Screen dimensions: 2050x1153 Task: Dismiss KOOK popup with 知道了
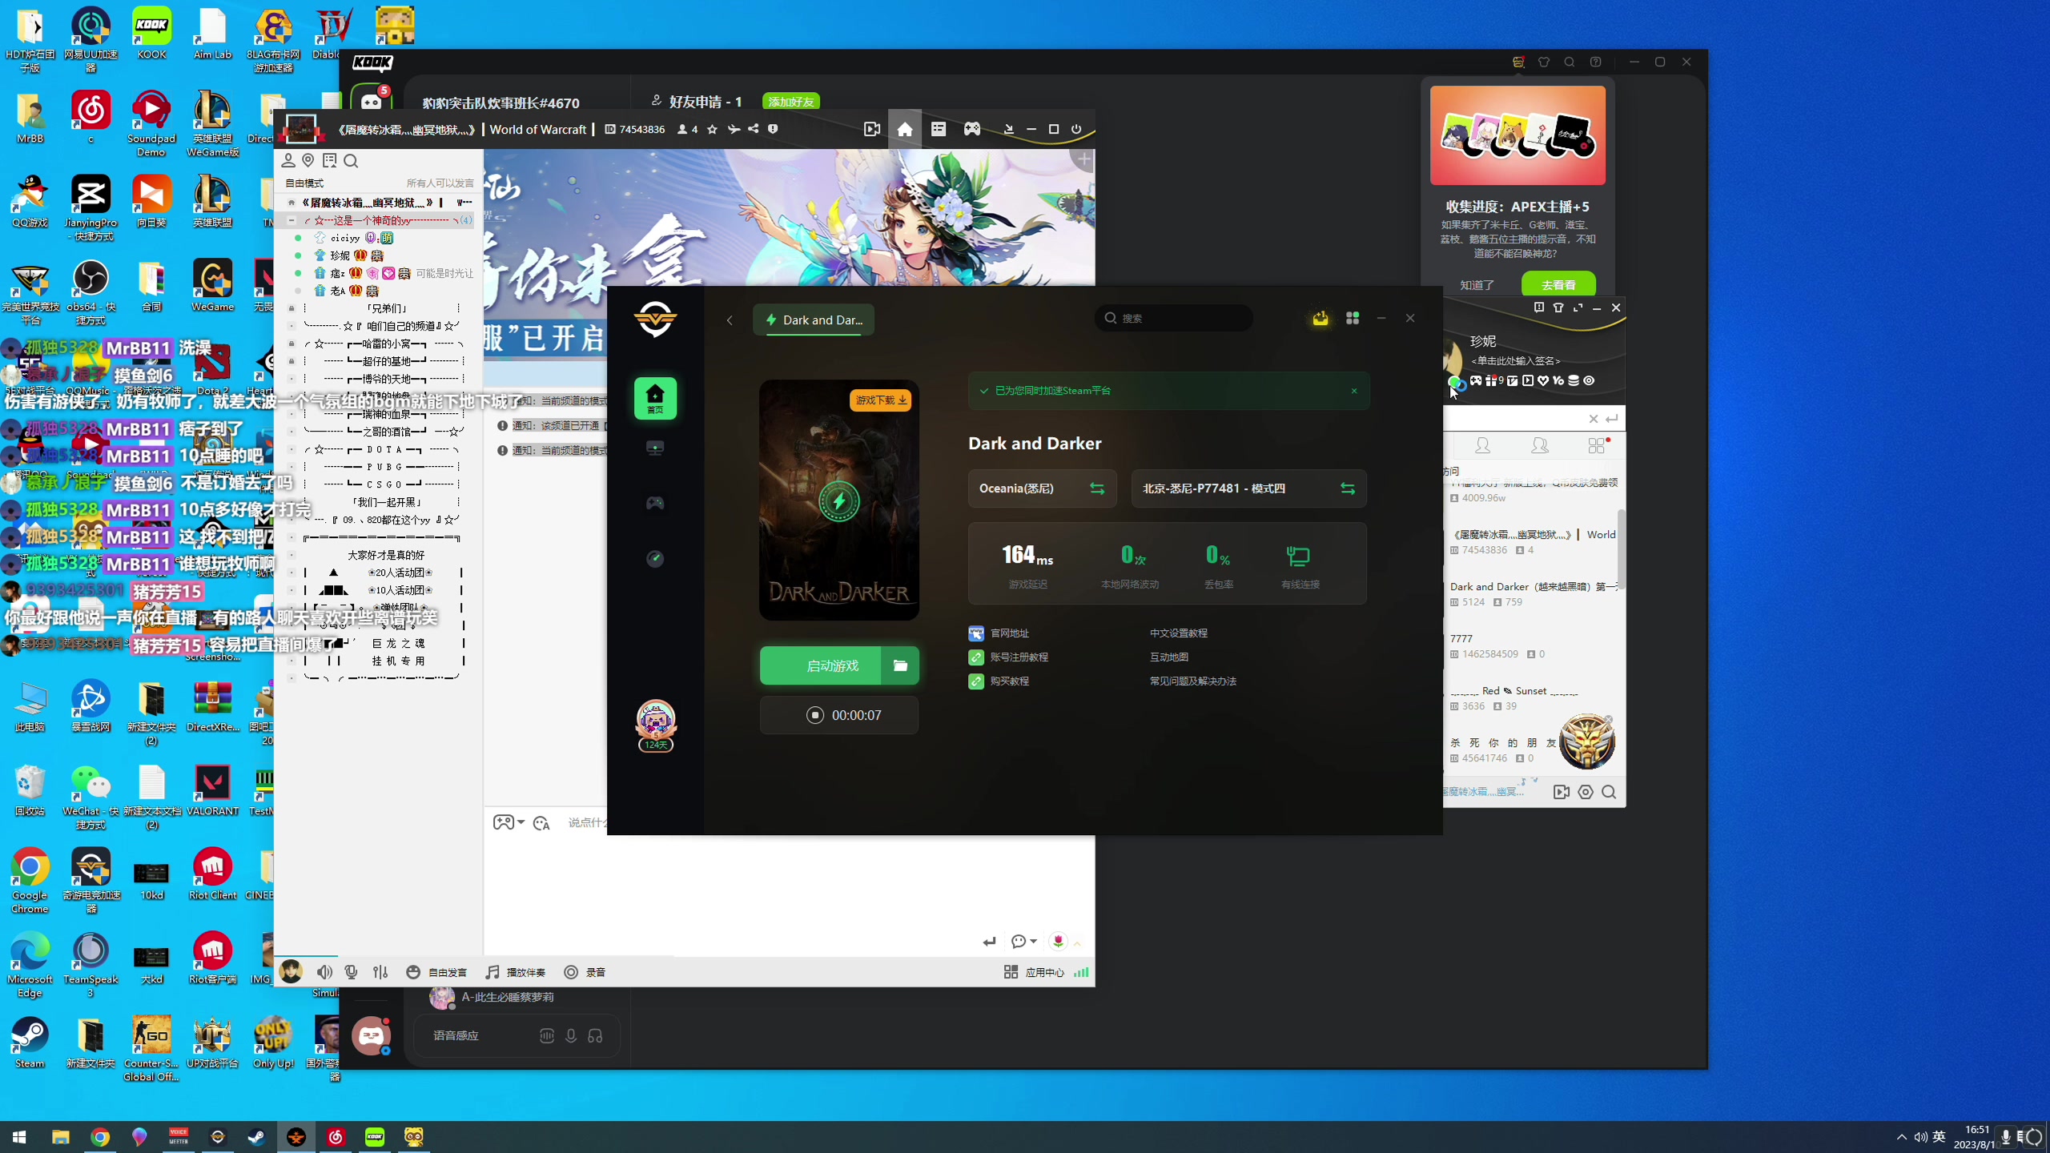(1477, 285)
